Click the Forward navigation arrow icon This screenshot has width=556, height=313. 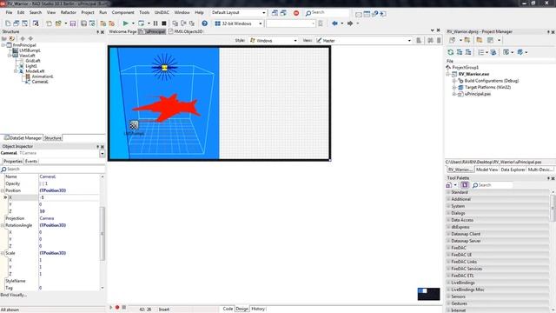tap(350, 23)
